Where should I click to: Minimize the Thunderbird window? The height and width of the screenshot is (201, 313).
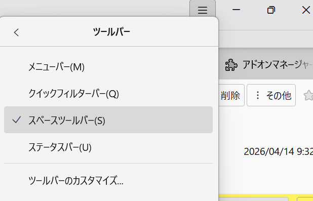(x=236, y=10)
